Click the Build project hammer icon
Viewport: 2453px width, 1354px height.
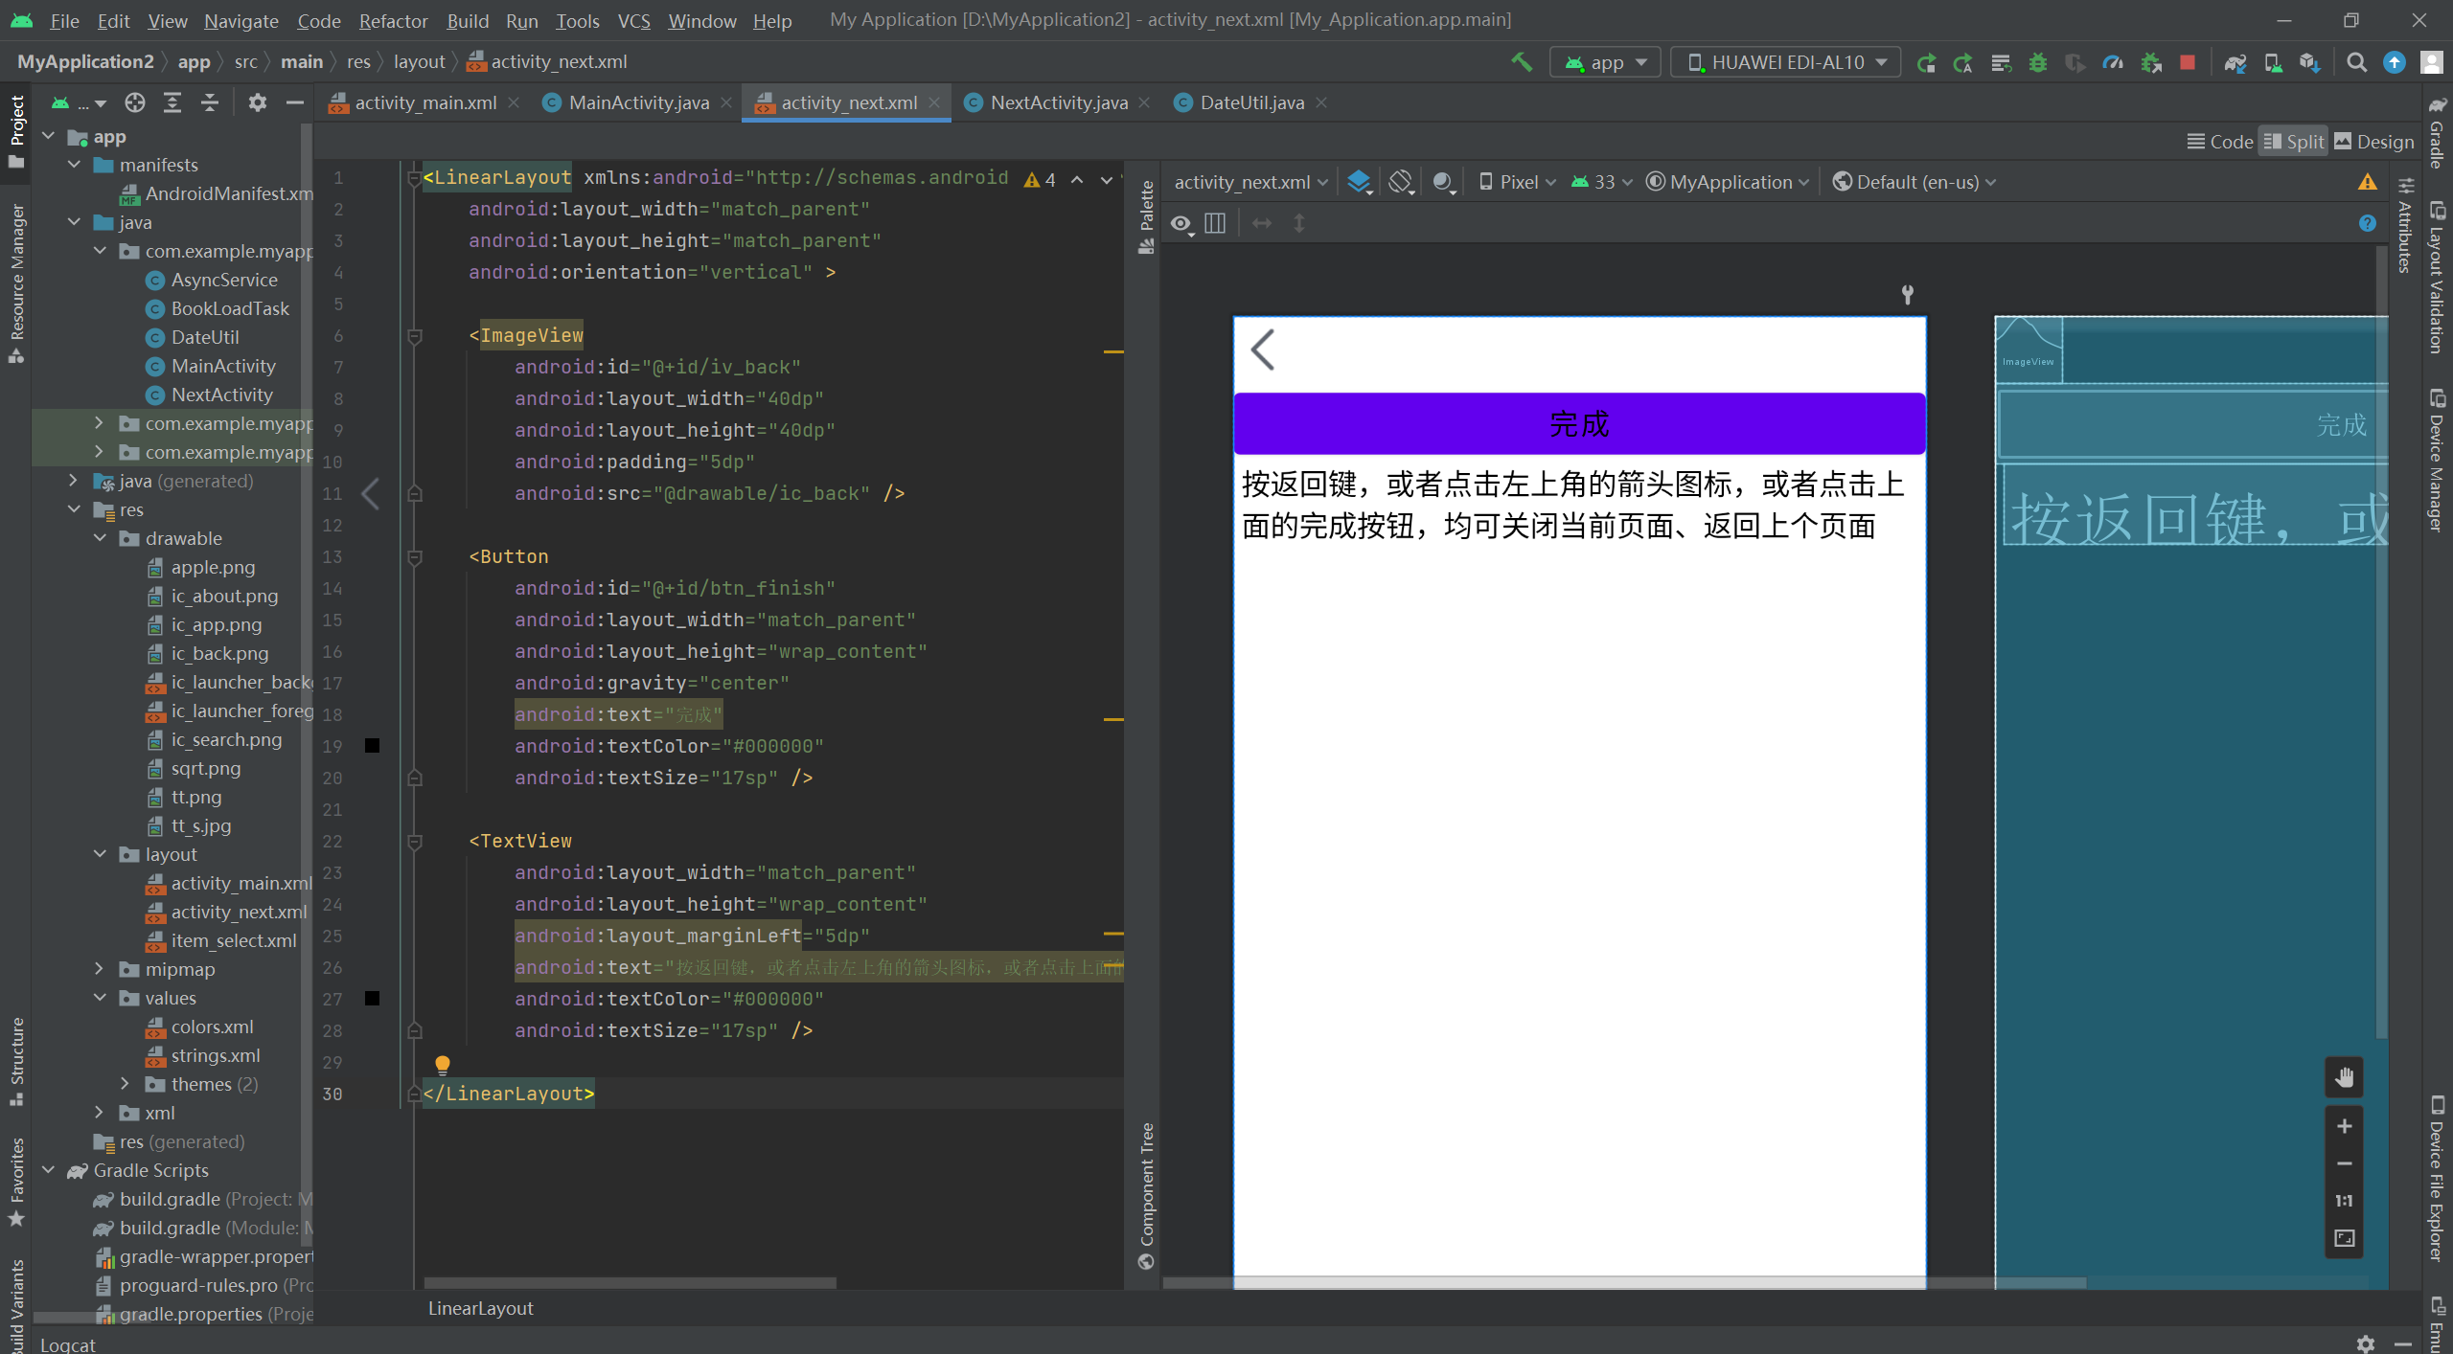click(x=1522, y=62)
